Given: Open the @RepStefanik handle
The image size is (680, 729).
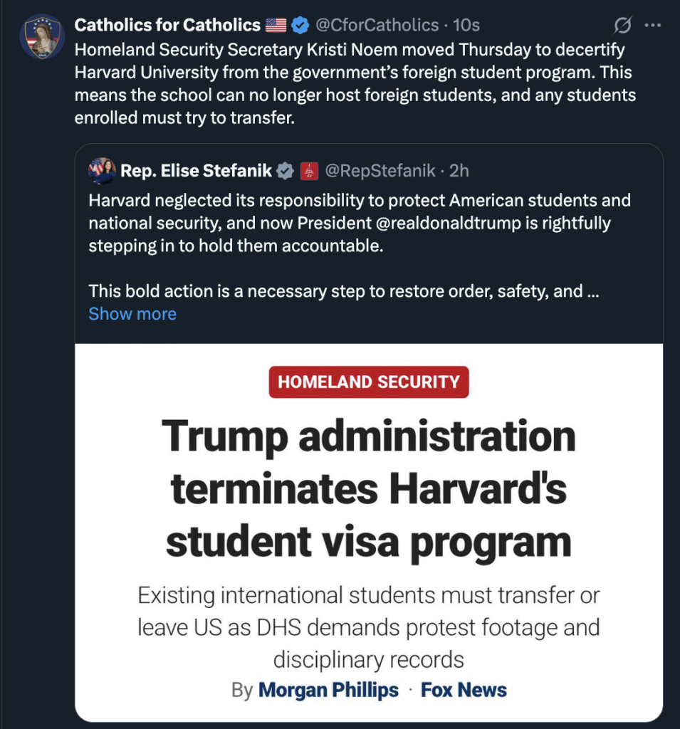Looking at the screenshot, I should click(380, 171).
